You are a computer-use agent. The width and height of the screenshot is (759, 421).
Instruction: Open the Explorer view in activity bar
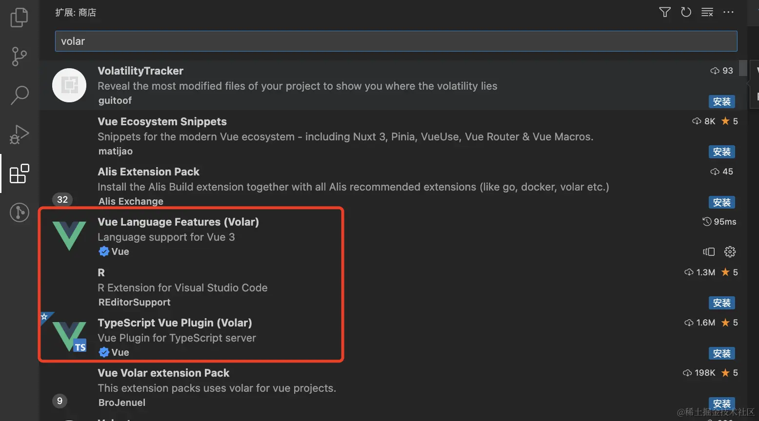click(x=20, y=18)
